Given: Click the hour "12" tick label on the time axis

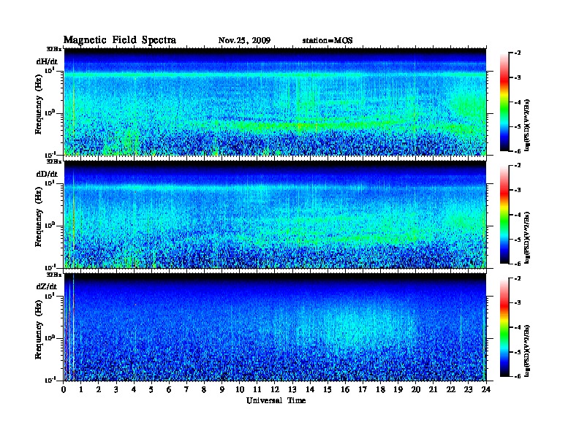Looking at the screenshot, I should click(275, 389).
